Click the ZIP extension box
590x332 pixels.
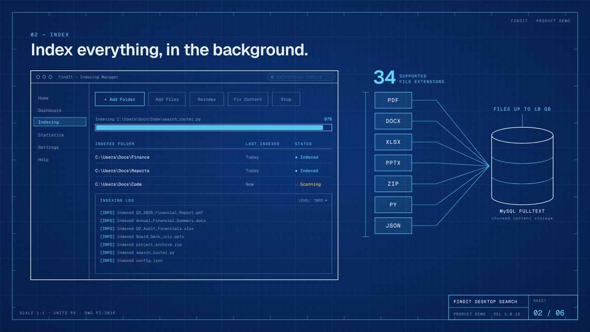click(x=393, y=184)
